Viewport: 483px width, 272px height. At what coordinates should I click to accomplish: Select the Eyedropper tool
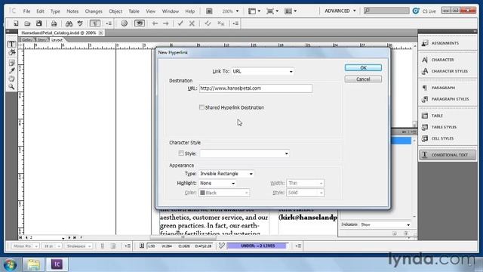12,71
